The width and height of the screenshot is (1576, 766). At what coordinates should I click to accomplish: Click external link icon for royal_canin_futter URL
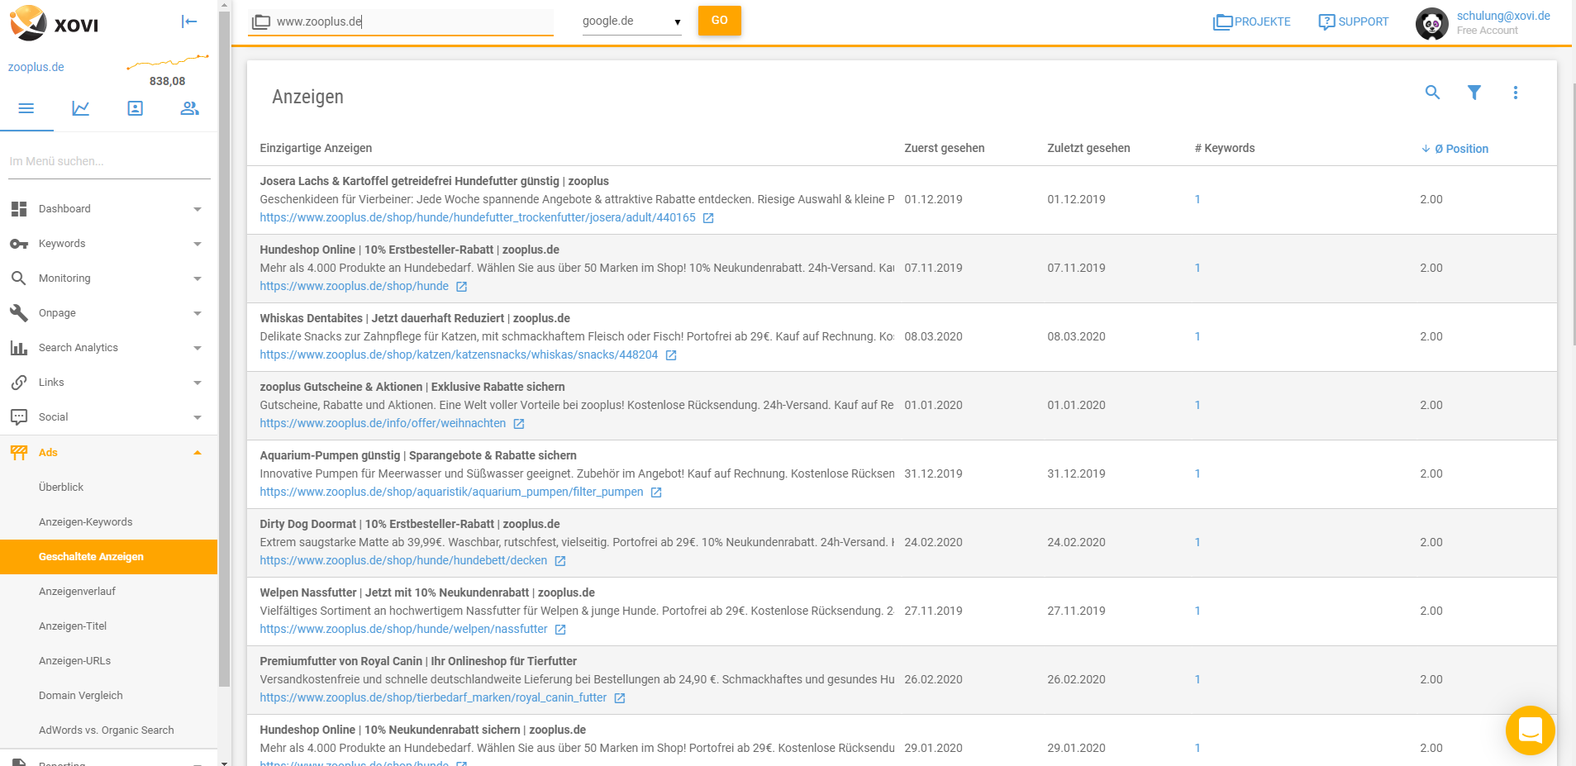(620, 698)
